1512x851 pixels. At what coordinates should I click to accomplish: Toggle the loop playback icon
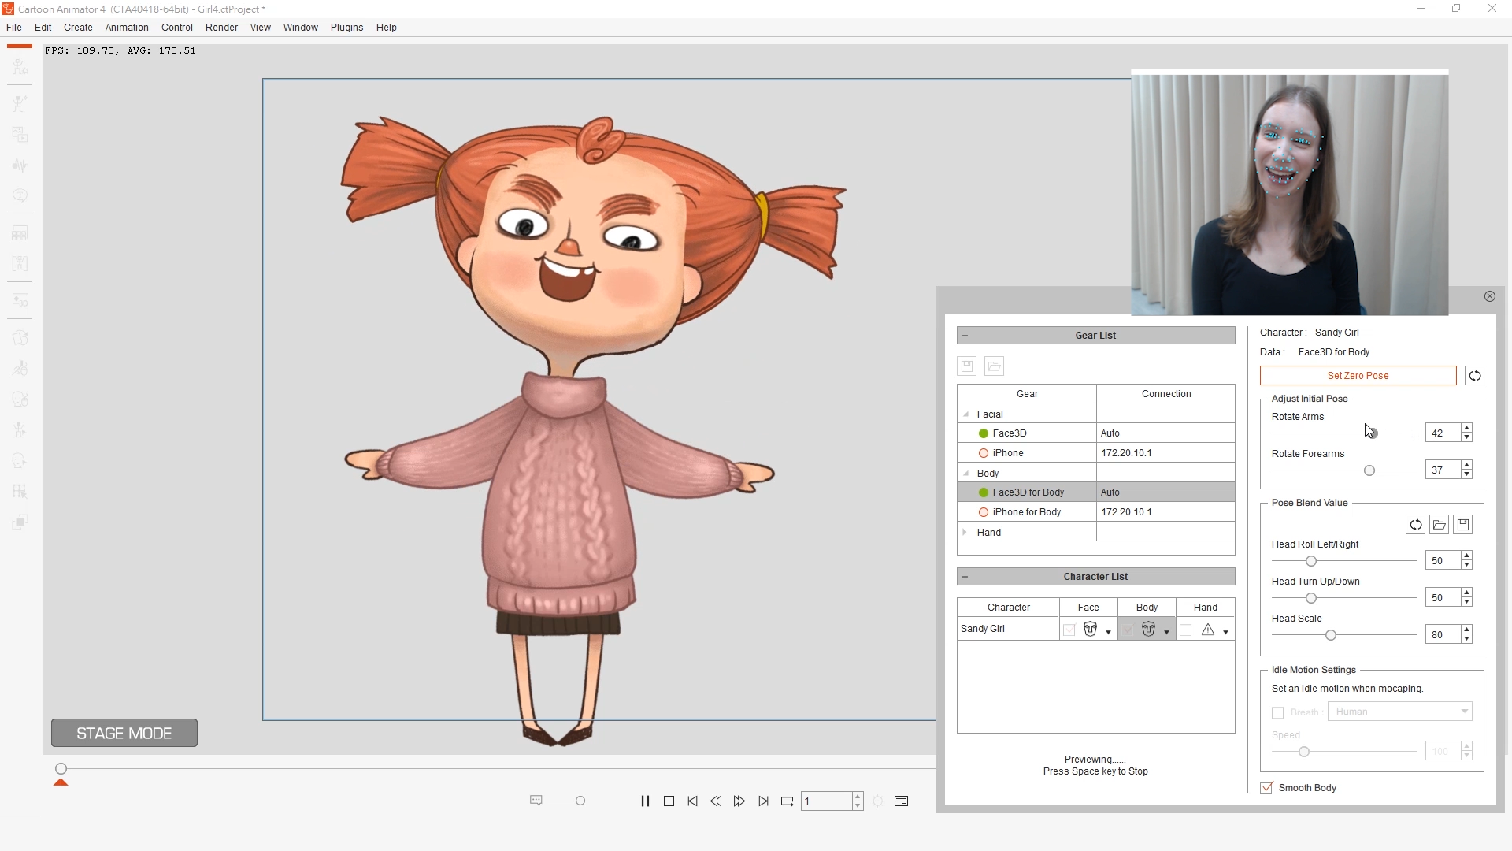point(787,801)
